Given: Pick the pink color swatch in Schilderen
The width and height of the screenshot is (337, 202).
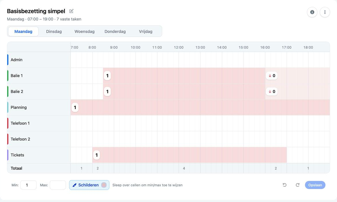Looking at the screenshot, I should (104, 185).
